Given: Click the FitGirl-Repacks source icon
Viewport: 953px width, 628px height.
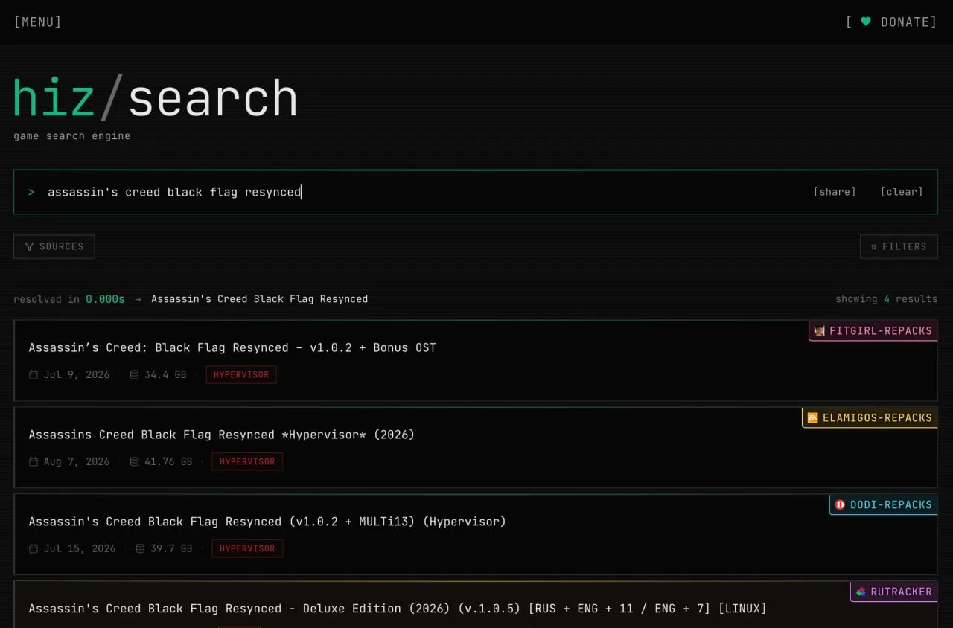Looking at the screenshot, I should pyautogui.click(x=820, y=331).
